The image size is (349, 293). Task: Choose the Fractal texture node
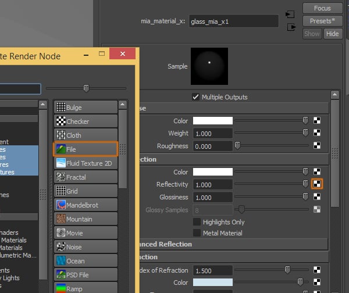point(86,177)
